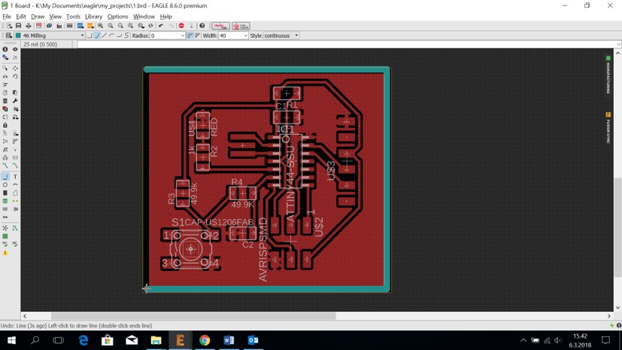
Task: Select the Mirror tool
Action: tap(5, 76)
